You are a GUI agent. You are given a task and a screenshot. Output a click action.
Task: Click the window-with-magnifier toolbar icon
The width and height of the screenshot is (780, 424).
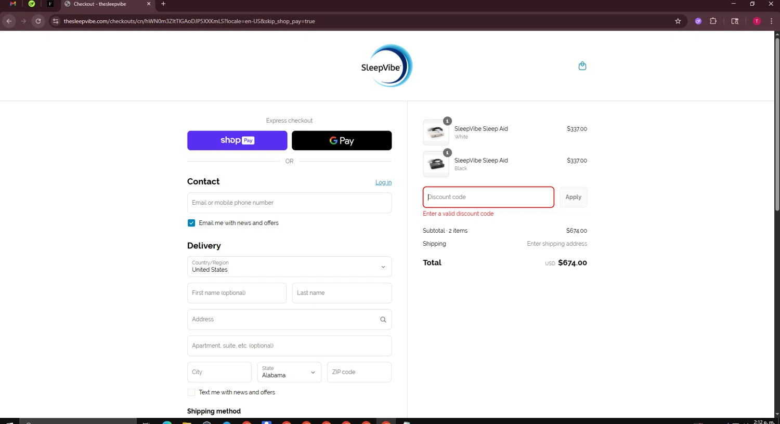(x=735, y=21)
